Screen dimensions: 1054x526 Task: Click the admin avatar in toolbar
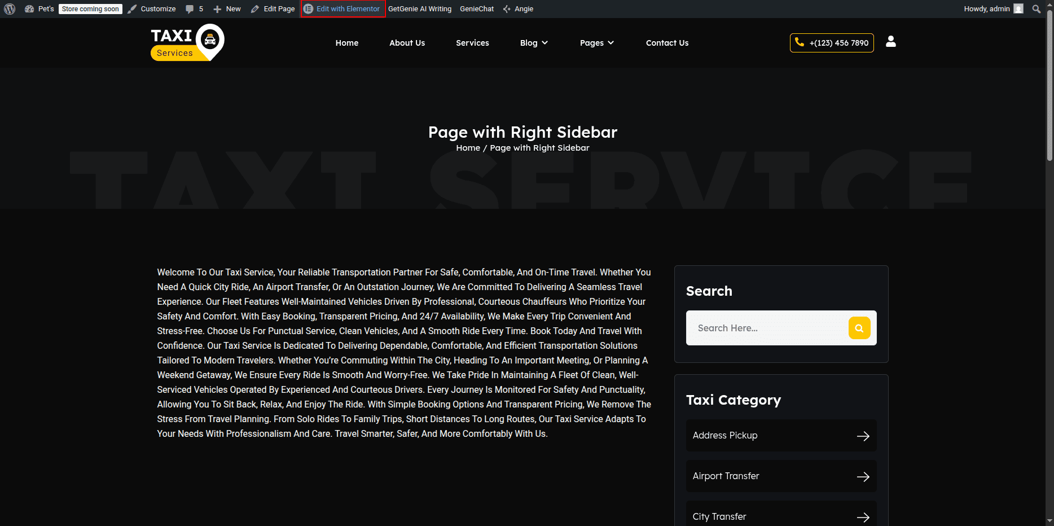(1018, 9)
